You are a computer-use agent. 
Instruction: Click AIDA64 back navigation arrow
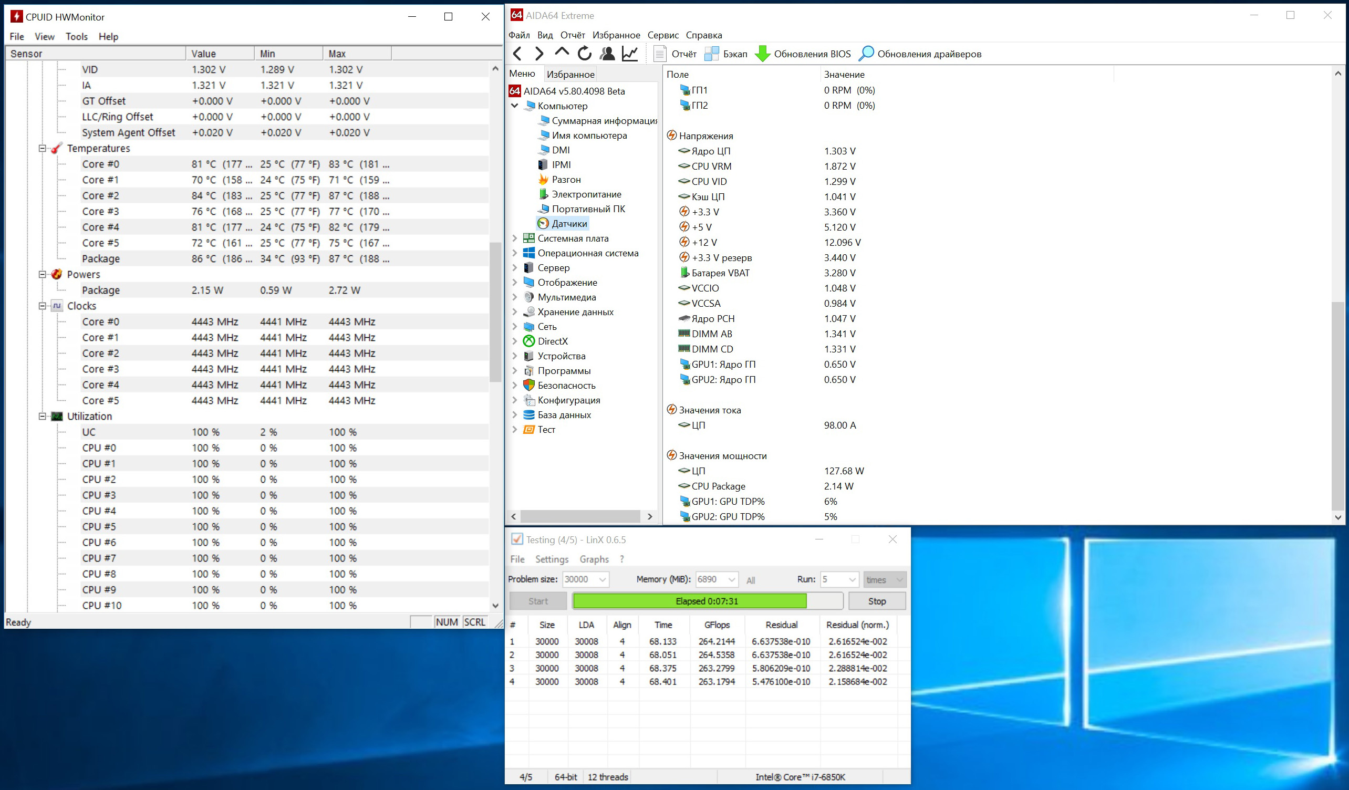(517, 54)
